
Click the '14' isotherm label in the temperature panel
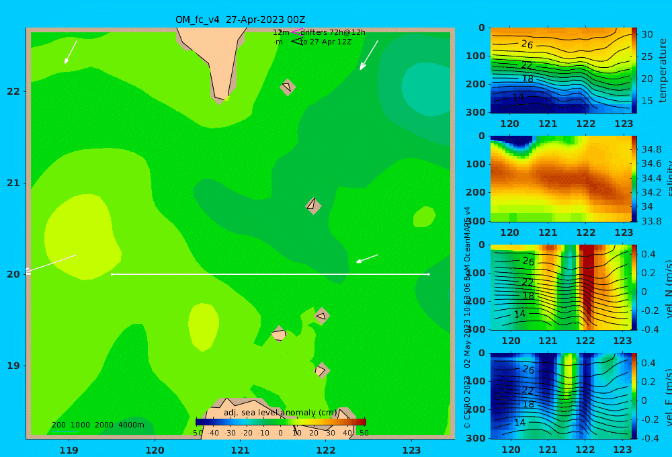(519, 97)
